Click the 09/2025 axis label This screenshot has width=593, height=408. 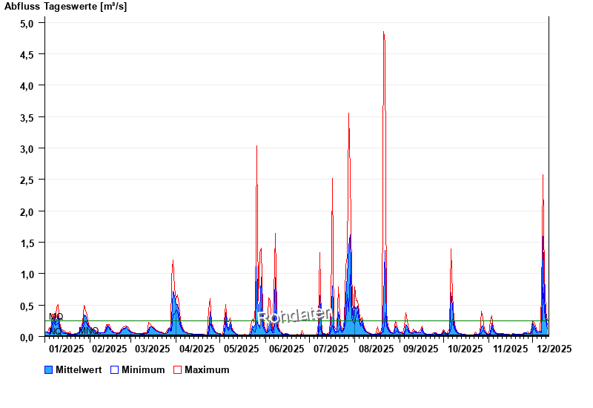[420, 349]
